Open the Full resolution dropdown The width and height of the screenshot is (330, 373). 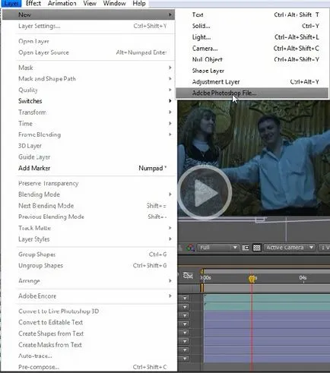pyautogui.click(x=218, y=248)
